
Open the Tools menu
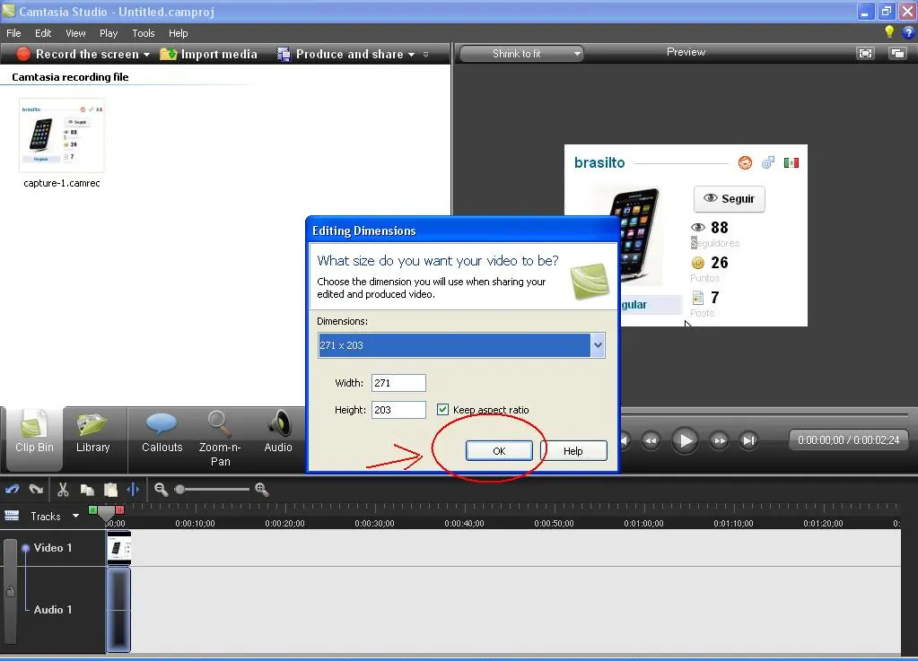(144, 33)
